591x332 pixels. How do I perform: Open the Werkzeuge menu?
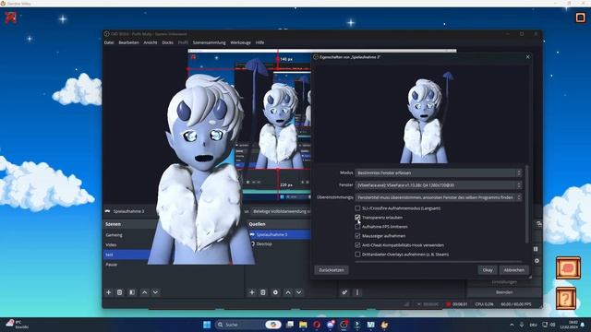coord(240,42)
